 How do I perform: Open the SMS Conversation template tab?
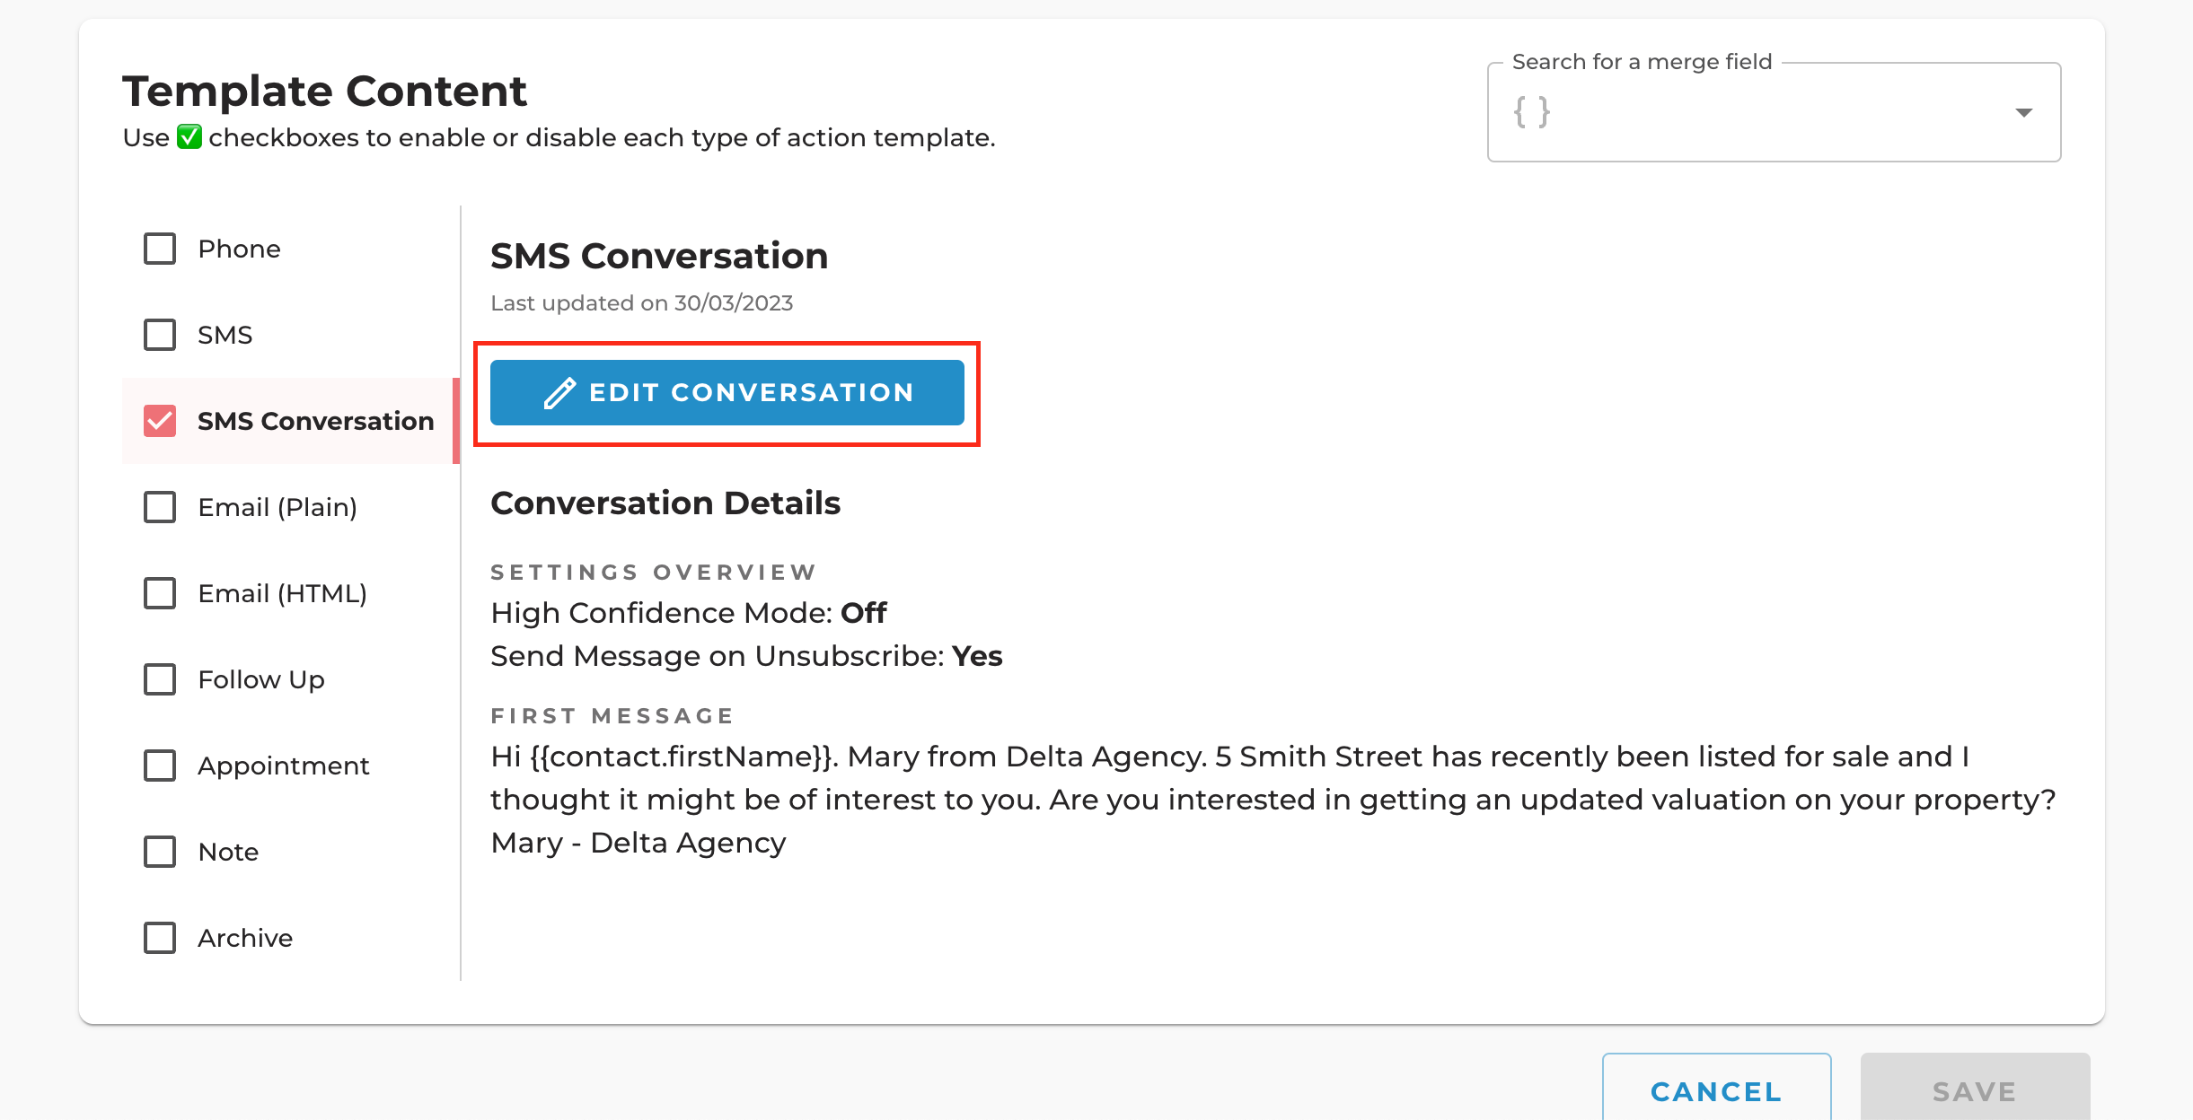[291, 421]
